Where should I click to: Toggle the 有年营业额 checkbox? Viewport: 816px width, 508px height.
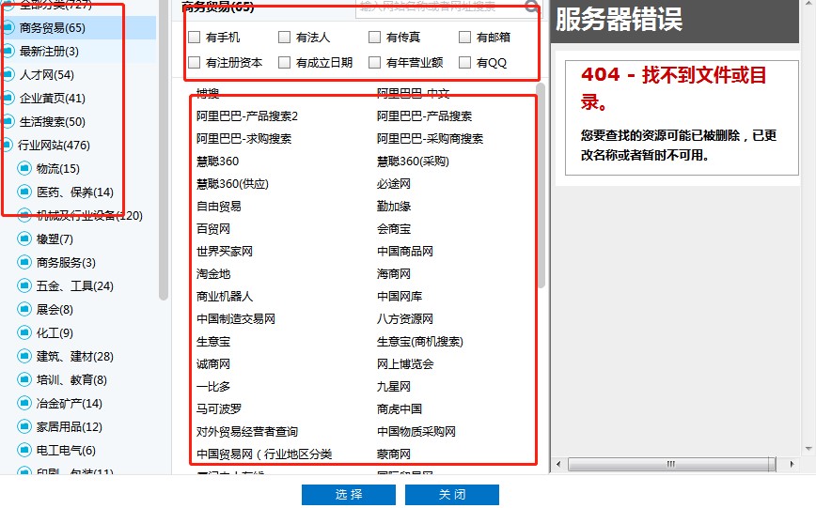[x=374, y=62]
